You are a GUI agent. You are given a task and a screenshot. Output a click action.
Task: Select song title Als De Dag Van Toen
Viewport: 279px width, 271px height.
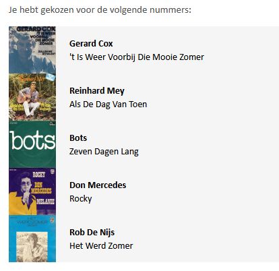point(108,104)
